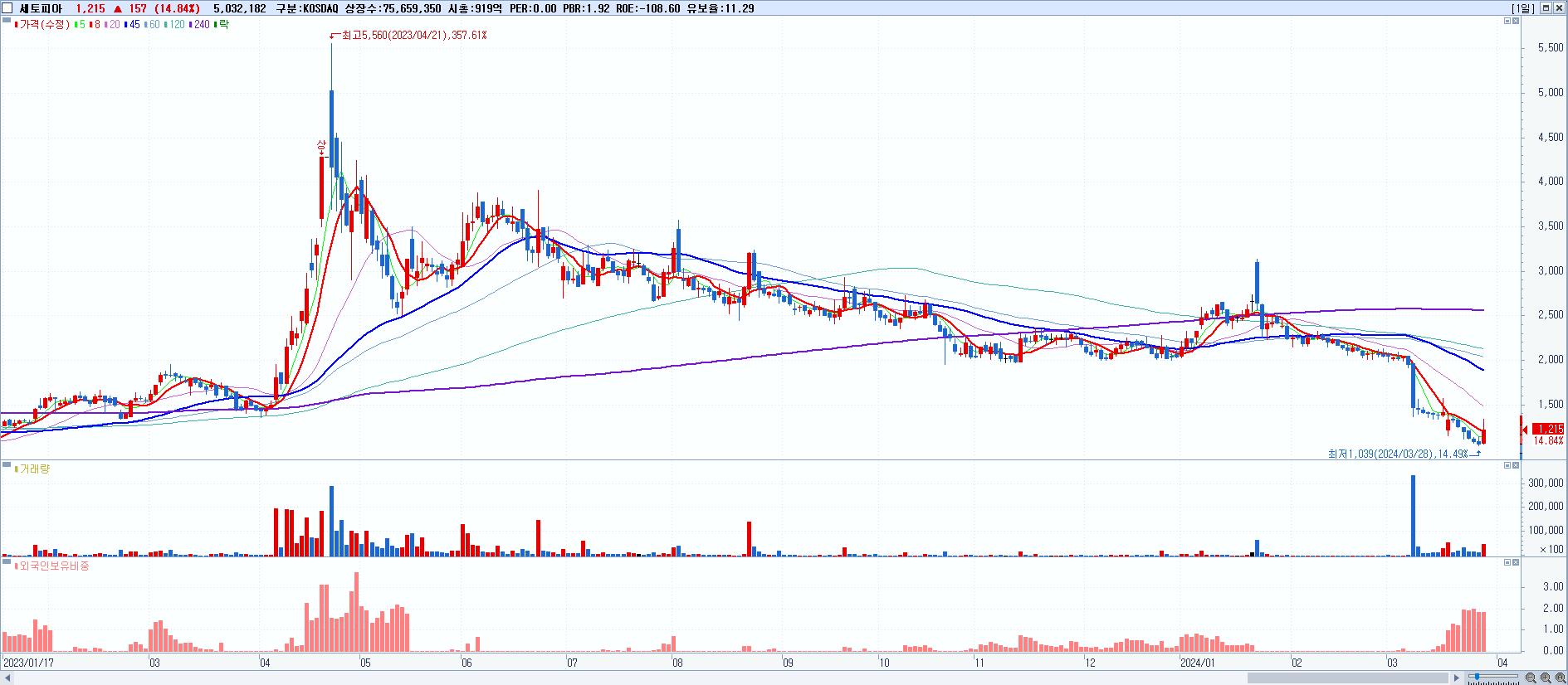
Task: Click the 5,032,182 volume figure
Action: tap(239, 8)
